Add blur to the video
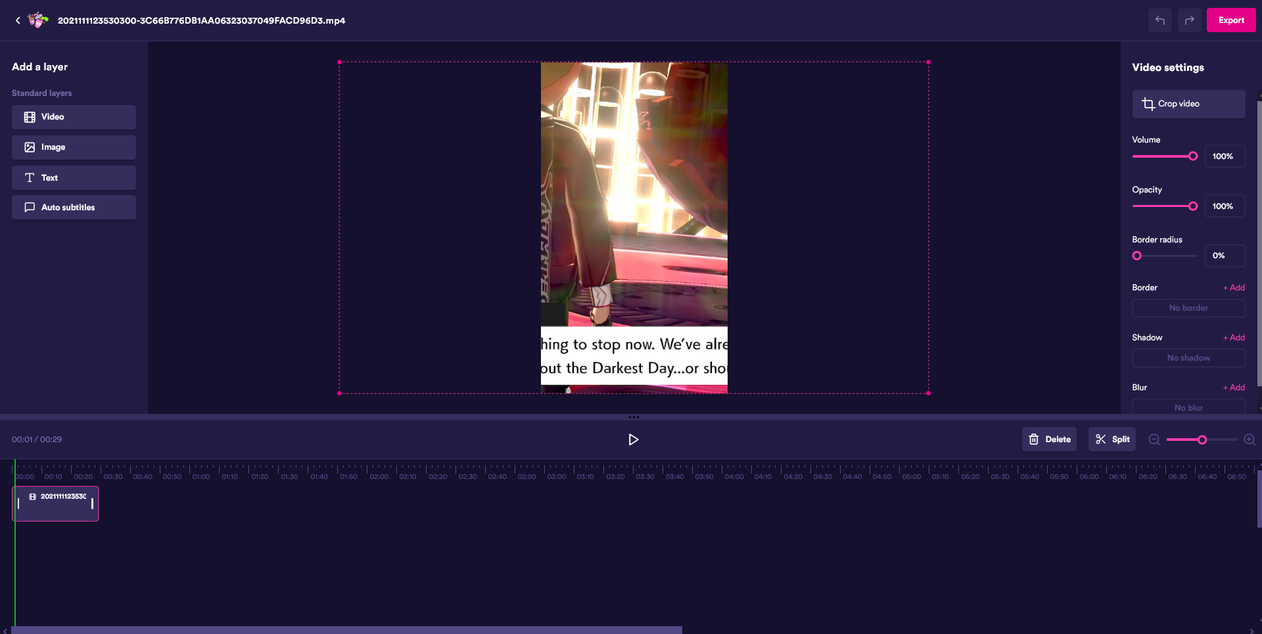This screenshot has height=634, width=1262. 1234,388
